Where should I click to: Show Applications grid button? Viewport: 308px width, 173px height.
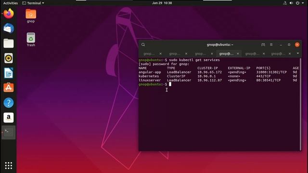(9, 165)
